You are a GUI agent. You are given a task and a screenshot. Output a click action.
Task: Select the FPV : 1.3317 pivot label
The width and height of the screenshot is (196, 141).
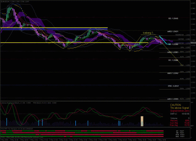pos(173,86)
